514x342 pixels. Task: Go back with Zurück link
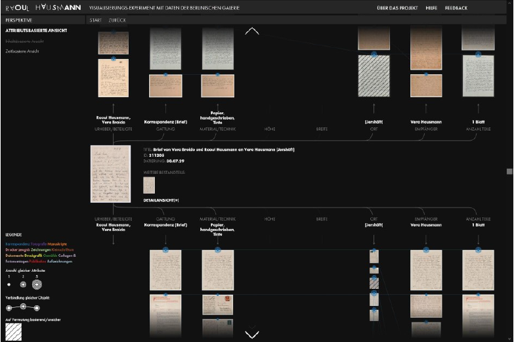pyautogui.click(x=118, y=20)
